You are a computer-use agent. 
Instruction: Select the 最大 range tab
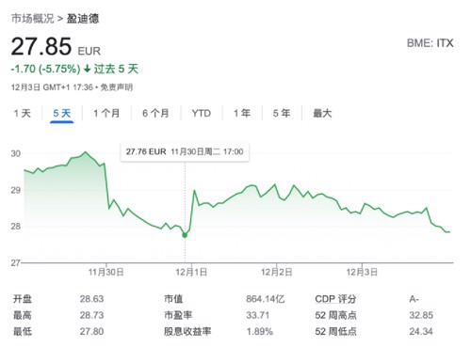pos(322,113)
